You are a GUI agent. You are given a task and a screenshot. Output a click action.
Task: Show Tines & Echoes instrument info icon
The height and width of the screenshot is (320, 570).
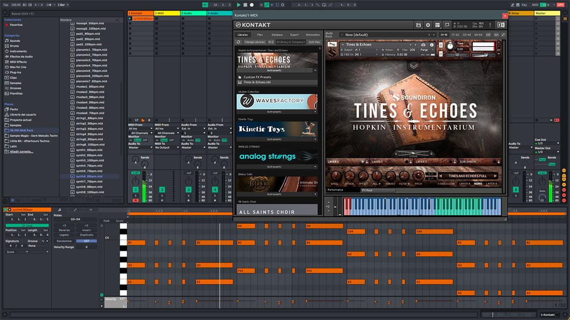[431, 45]
